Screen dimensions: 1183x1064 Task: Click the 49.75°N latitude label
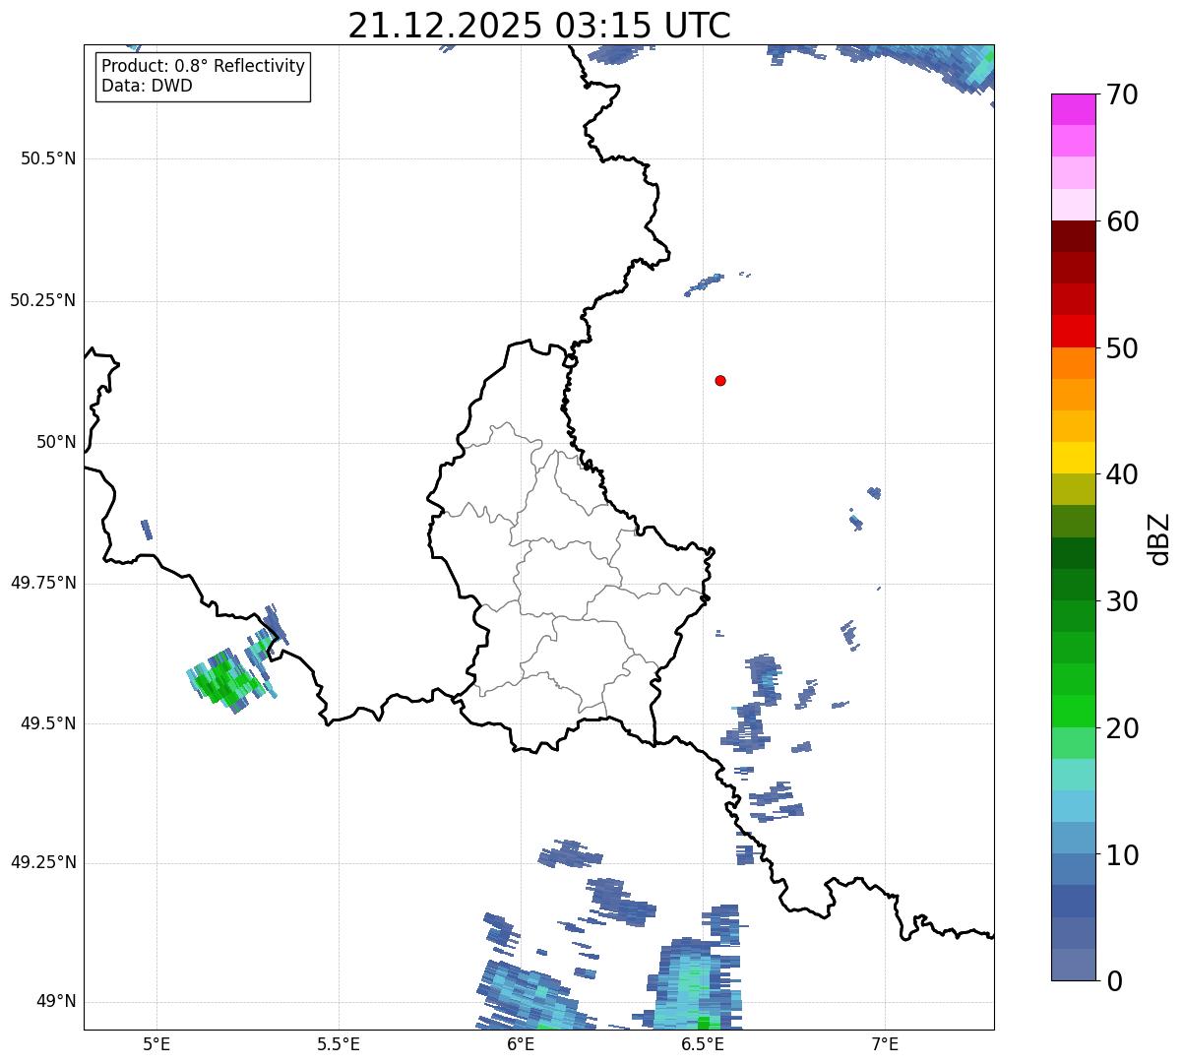(x=42, y=583)
